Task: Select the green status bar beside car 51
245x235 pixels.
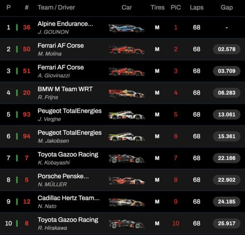Action: coord(17,71)
